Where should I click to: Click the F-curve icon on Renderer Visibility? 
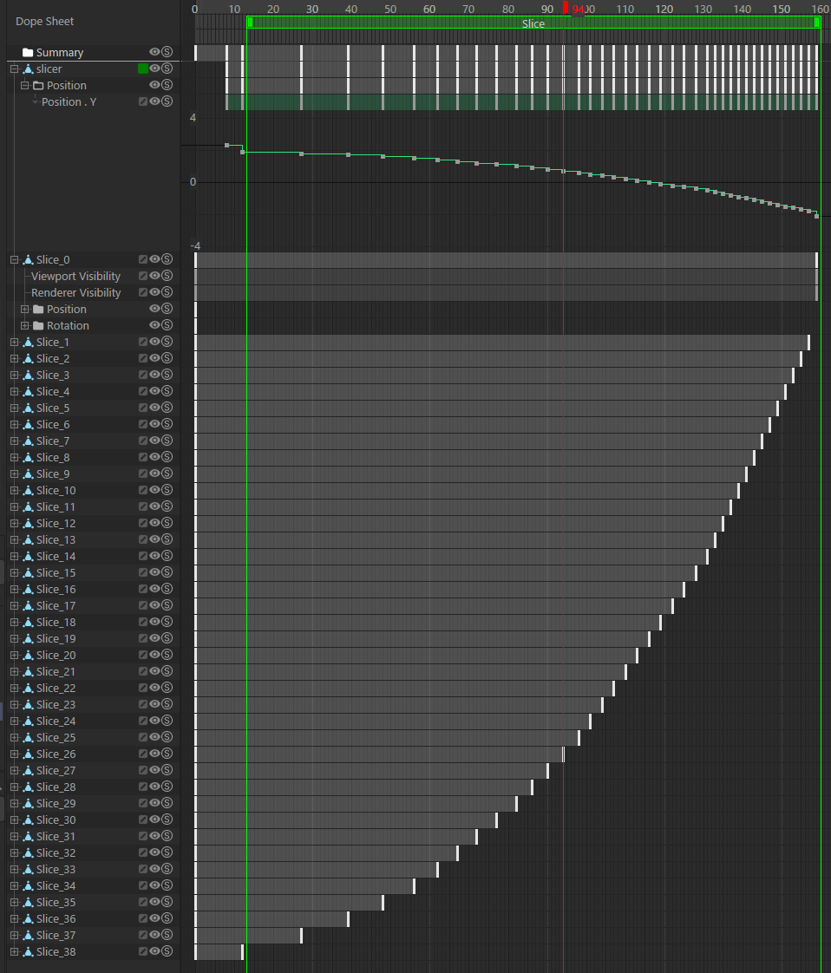click(143, 291)
